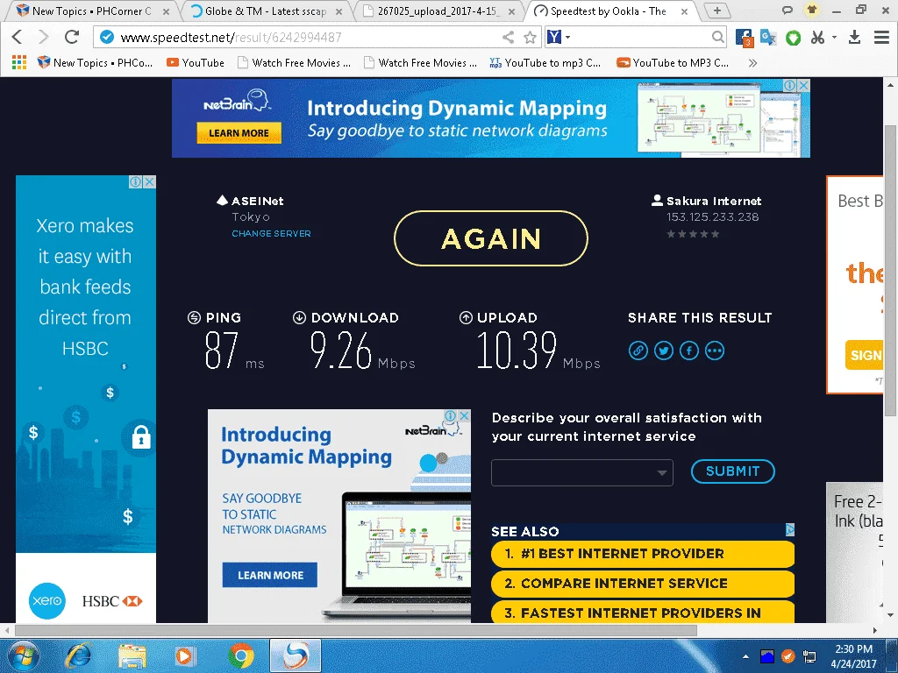Screen dimensions: 898x673
Task: Open Compare Internet Service link
Action: tap(643, 583)
